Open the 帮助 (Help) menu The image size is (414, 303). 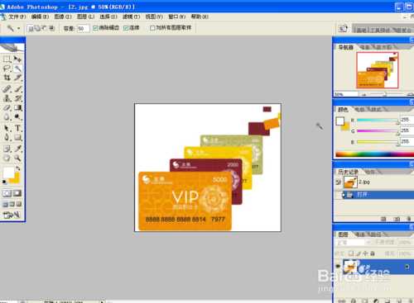pos(200,17)
